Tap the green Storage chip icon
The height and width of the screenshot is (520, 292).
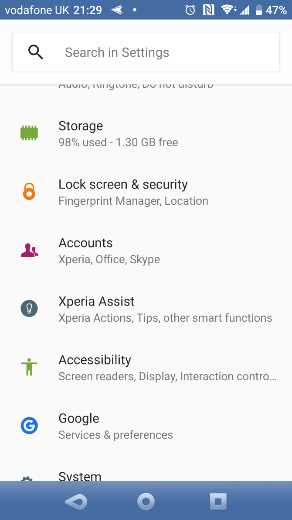pyautogui.click(x=29, y=133)
